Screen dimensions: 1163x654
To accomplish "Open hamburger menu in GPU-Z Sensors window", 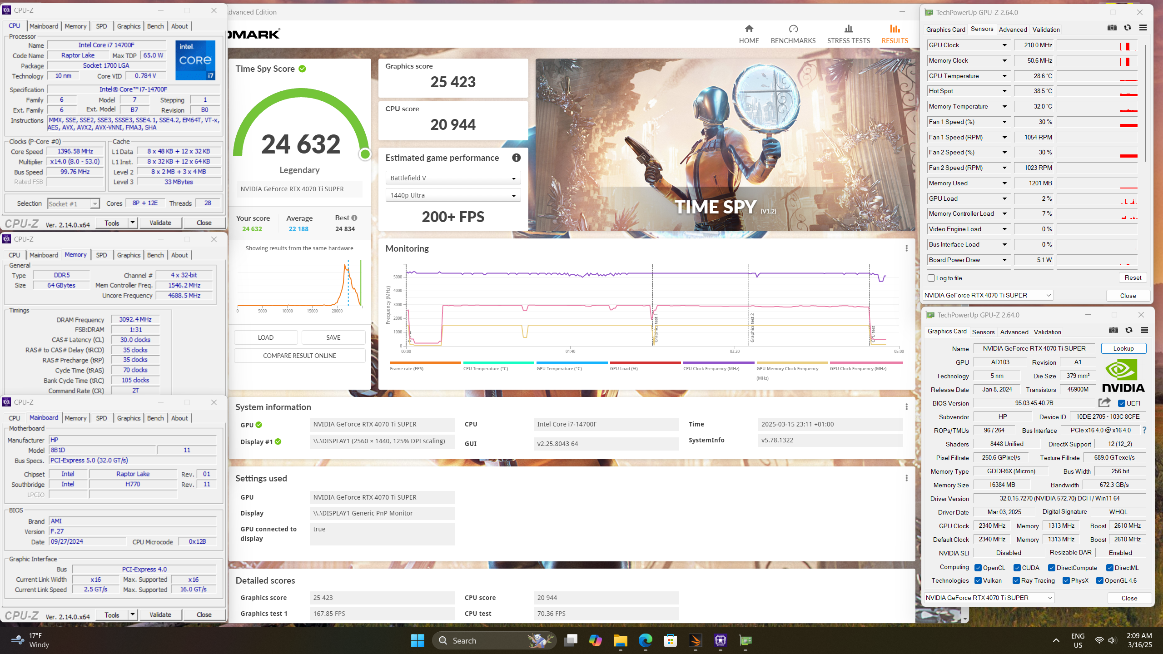I will click(1143, 28).
